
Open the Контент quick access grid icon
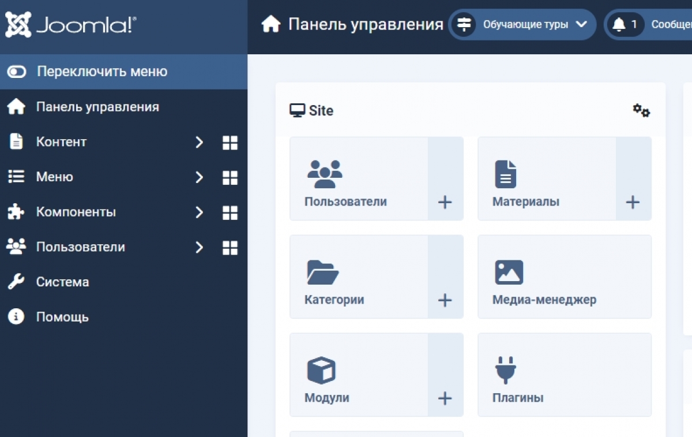230,143
